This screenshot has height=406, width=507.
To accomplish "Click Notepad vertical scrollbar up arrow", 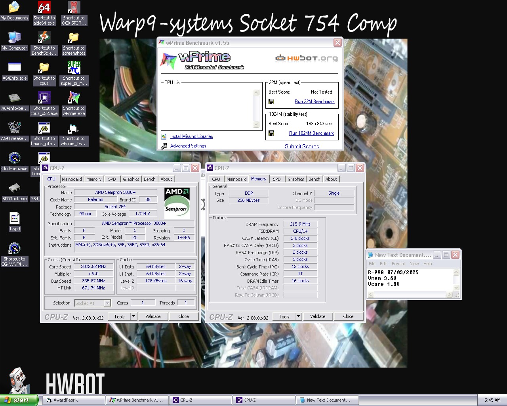I will click(x=456, y=272).
